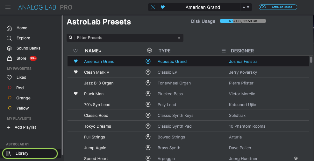Select previous preset with up arrow
314x161 pixels.
coord(244,7)
